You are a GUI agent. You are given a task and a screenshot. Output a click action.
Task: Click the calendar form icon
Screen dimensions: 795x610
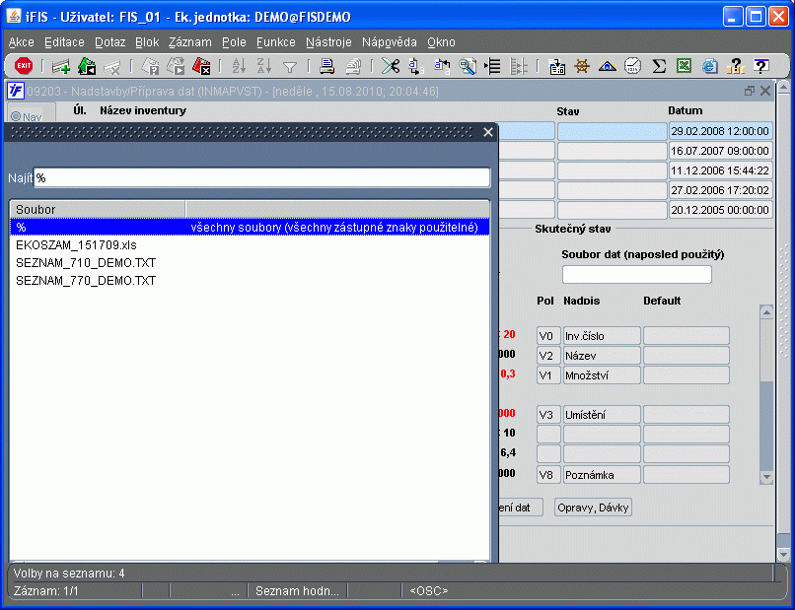[556, 66]
